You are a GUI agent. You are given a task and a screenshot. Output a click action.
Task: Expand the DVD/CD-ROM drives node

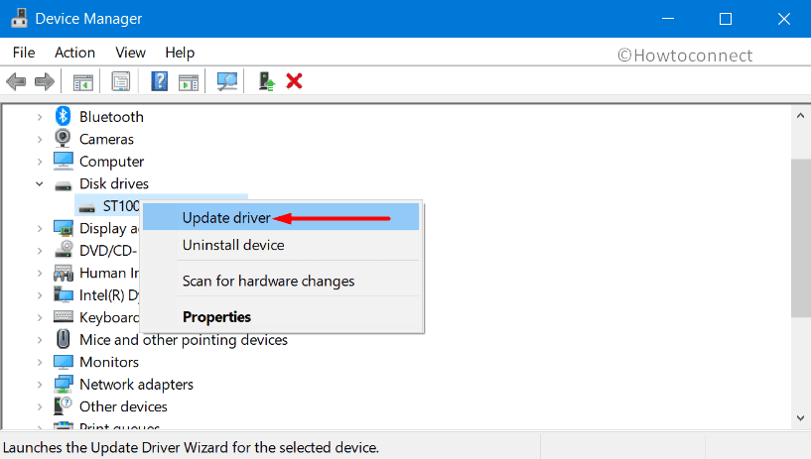tap(40, 251)
